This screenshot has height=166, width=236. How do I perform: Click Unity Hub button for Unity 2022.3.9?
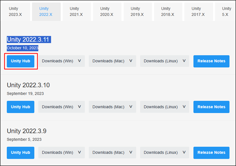20,153
